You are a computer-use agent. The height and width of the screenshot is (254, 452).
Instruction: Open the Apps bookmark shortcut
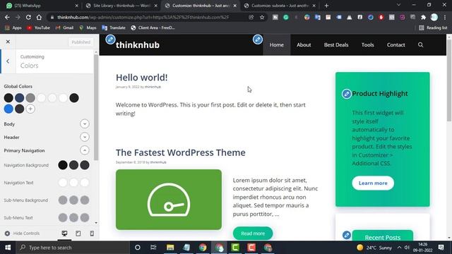tap(13, 28)
